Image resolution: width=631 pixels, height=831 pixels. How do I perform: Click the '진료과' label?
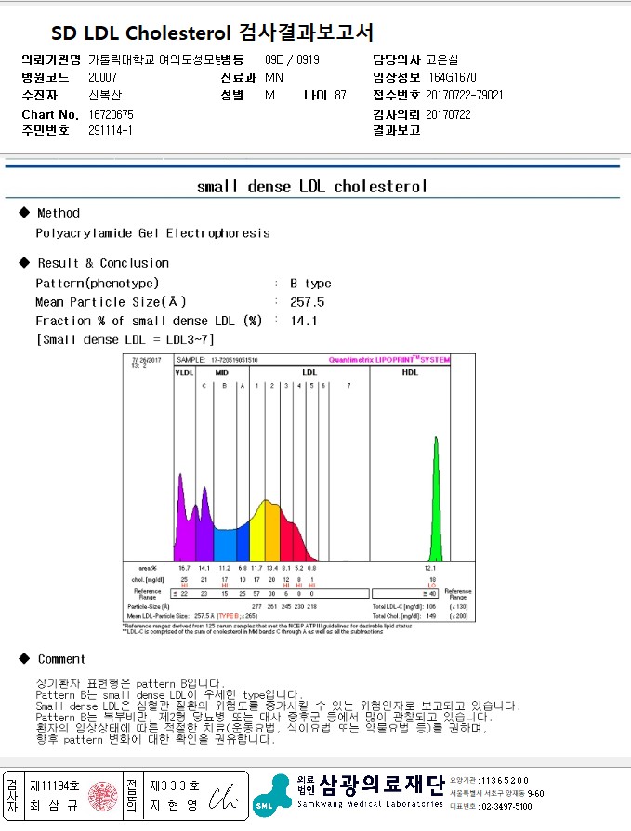click(x=238, y=77)
